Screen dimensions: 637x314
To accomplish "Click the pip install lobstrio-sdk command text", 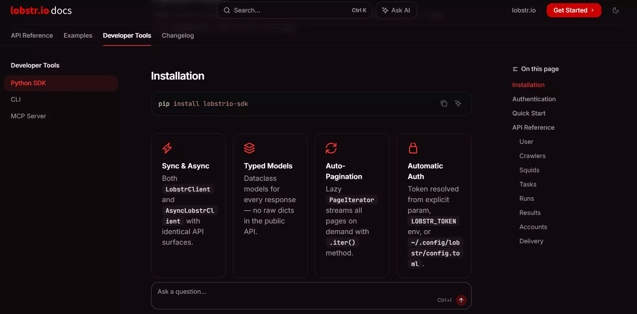I will pos(203,104).
